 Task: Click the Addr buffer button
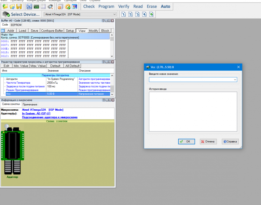(x=11, y=31)
